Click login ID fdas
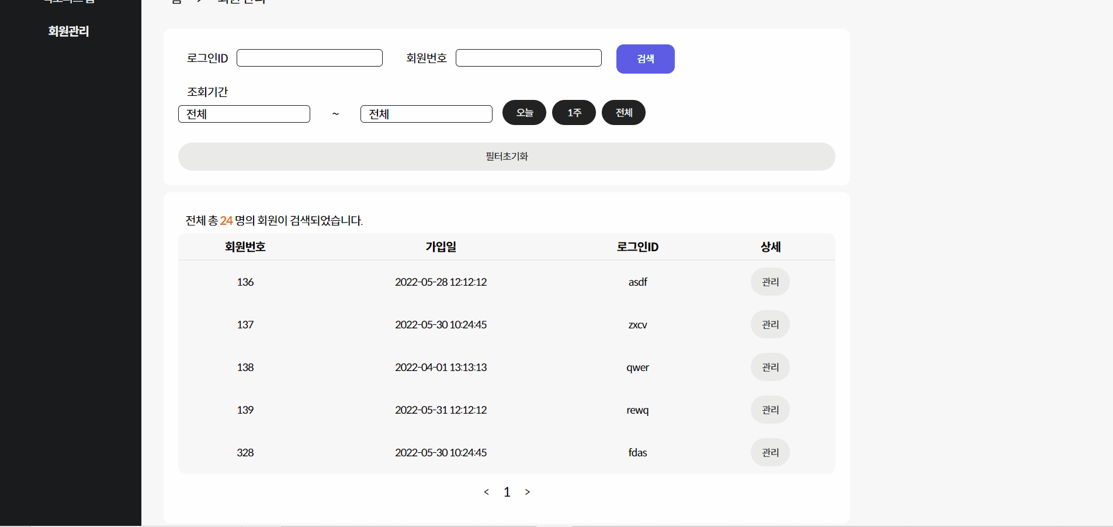 tap(637, 452)
